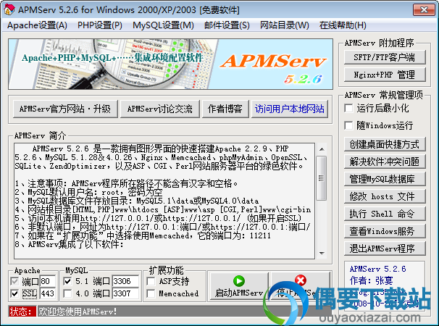Click the SSL port 443 input field
439x326 pixels.
(x=48, y=293)
